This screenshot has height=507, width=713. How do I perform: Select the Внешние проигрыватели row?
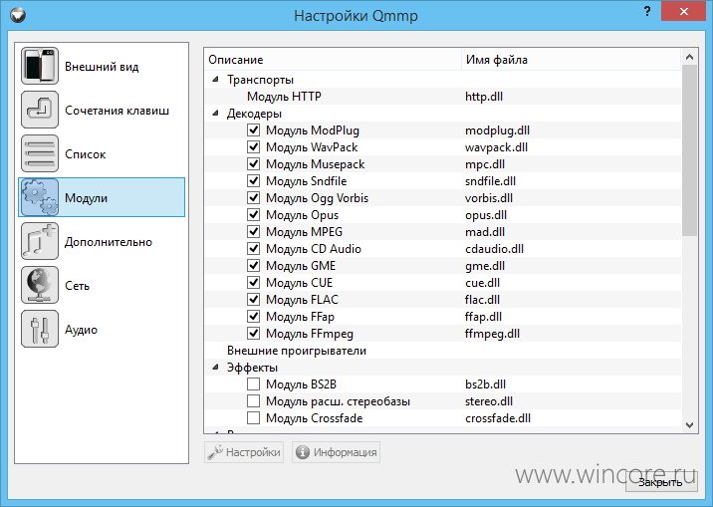tap(443, 351)
